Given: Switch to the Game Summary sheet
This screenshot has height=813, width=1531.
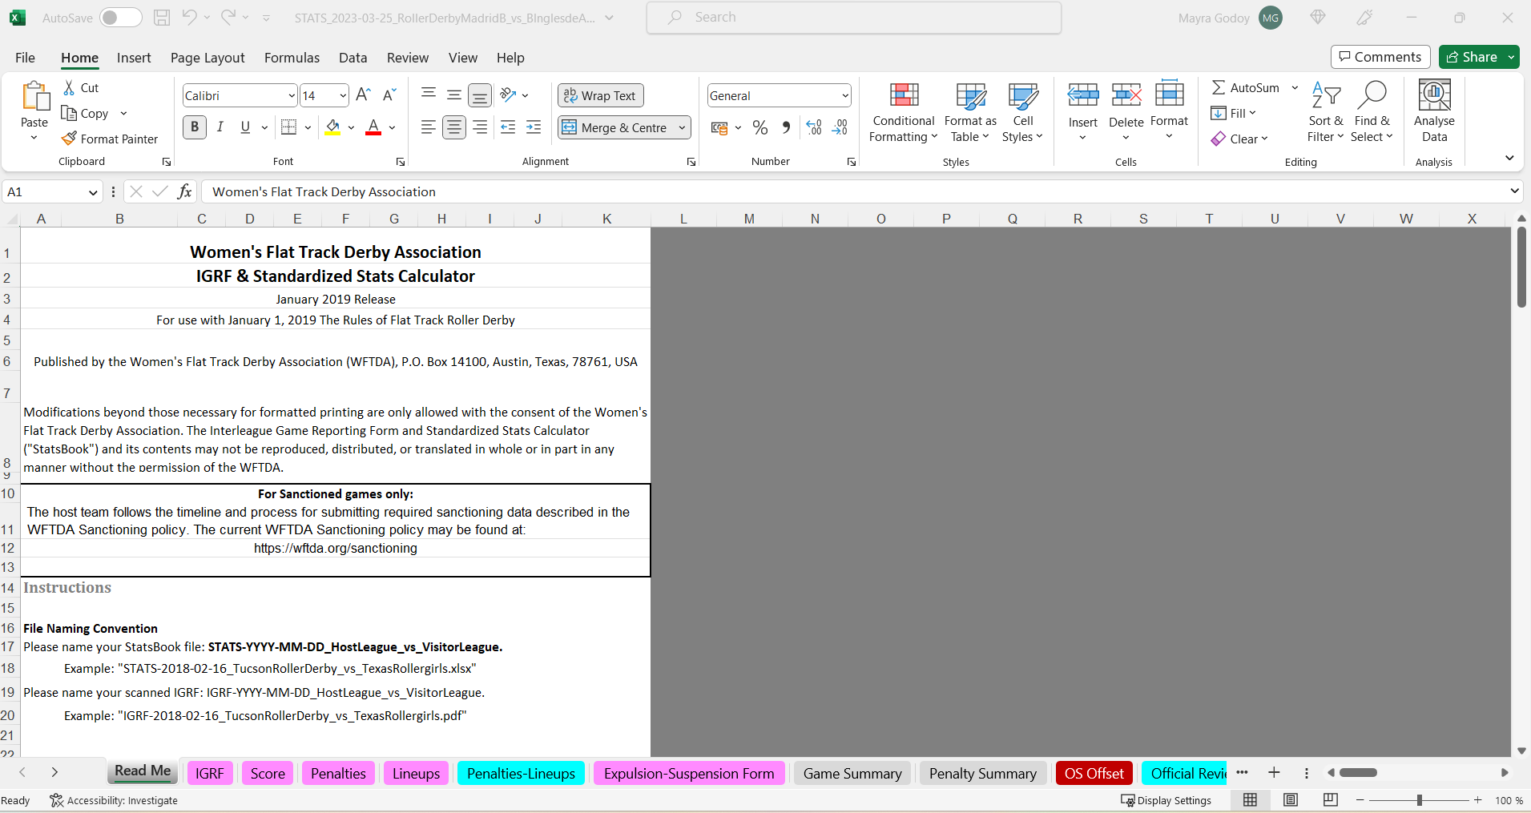Looking at the screenshot, I should pyautogui.click(x=852, y=773).
